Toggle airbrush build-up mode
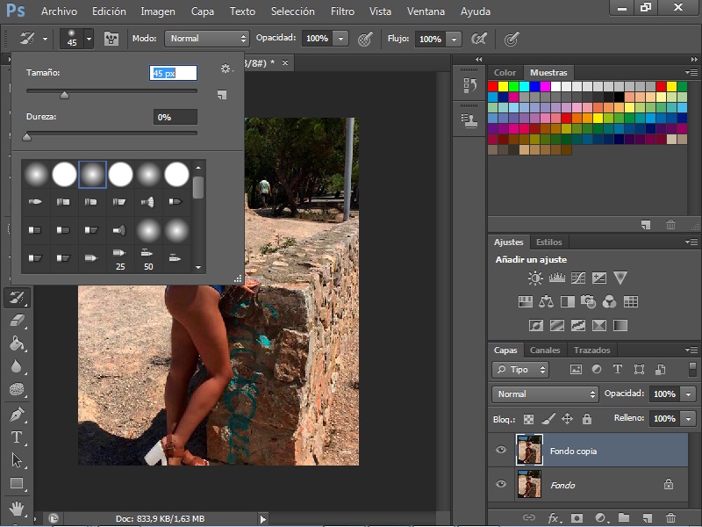This screenshot has width=702, height=527. [478, 39]
